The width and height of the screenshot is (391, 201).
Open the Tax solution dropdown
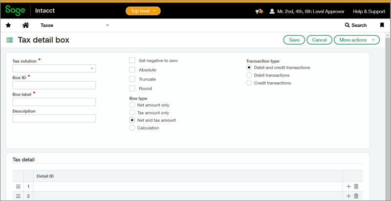click(54, 69)
